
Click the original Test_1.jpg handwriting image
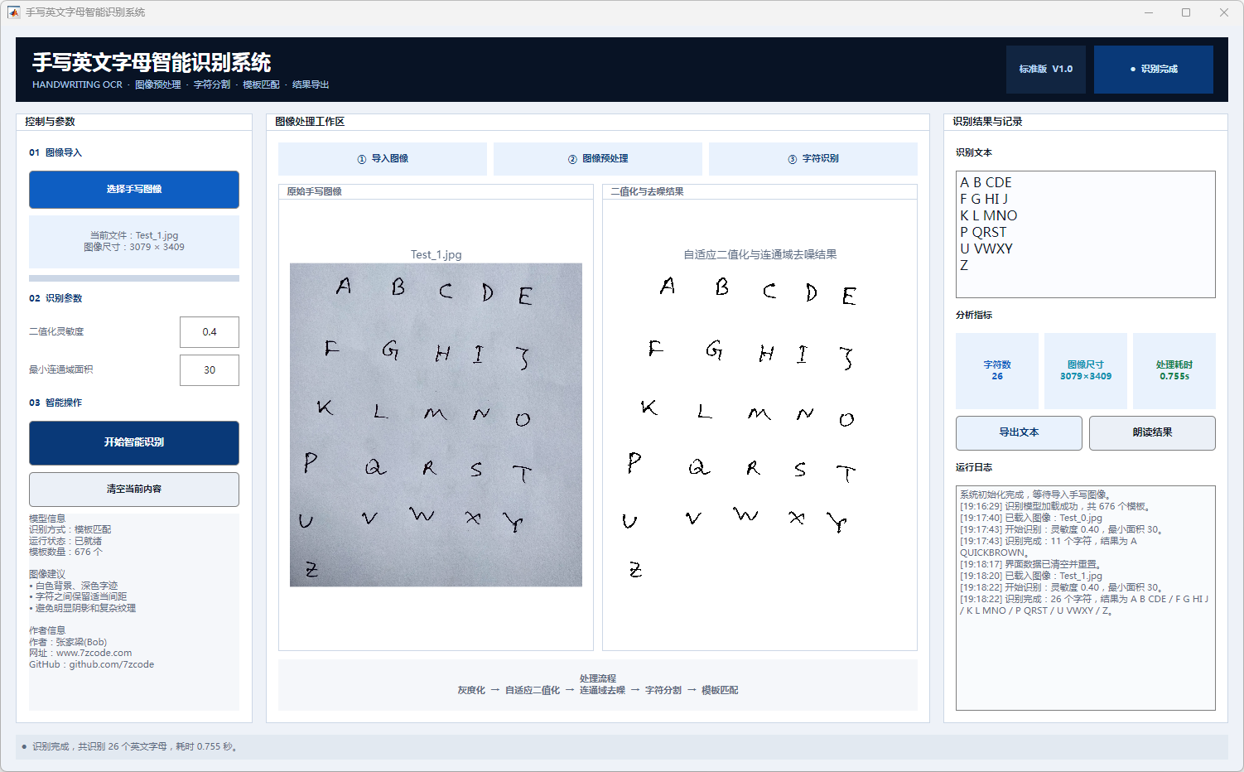pos(436,425)
